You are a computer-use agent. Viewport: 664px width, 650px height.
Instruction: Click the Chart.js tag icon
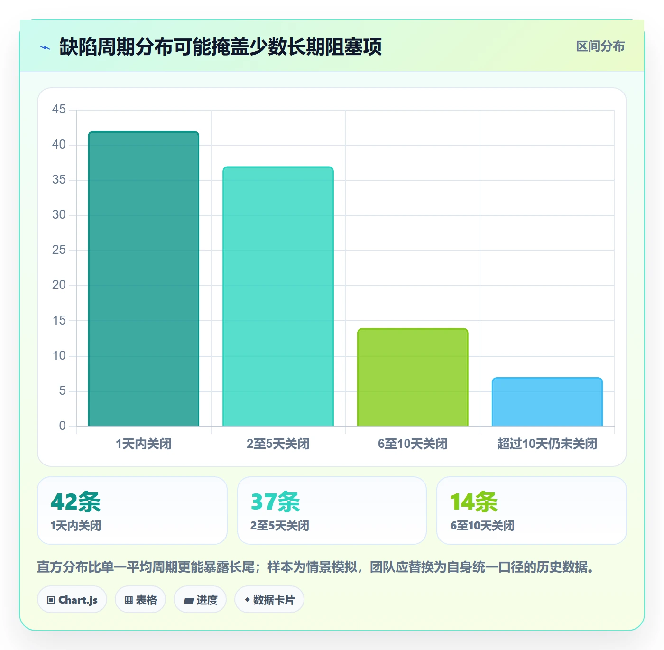[51, 600]
